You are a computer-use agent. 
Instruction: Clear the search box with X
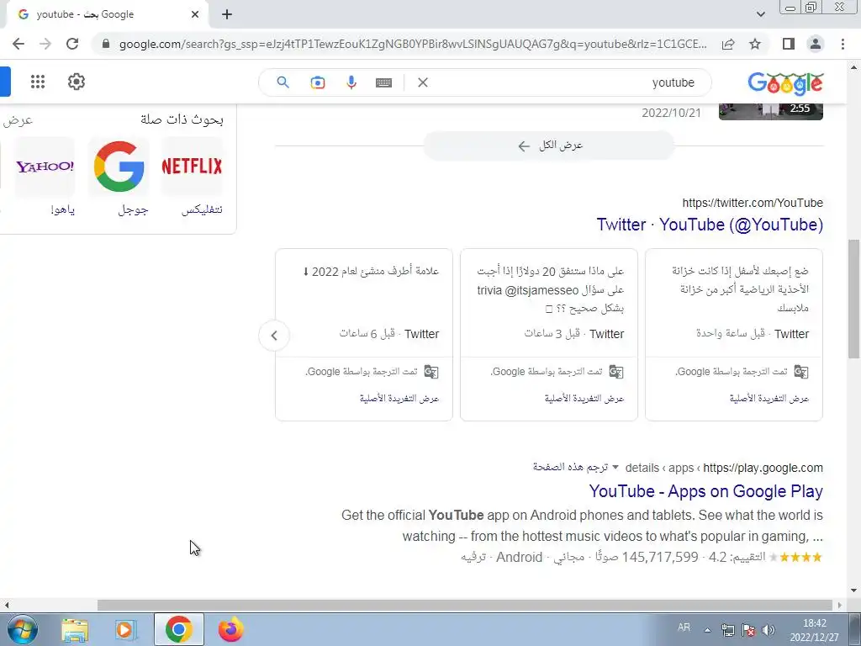coord(423,82)
